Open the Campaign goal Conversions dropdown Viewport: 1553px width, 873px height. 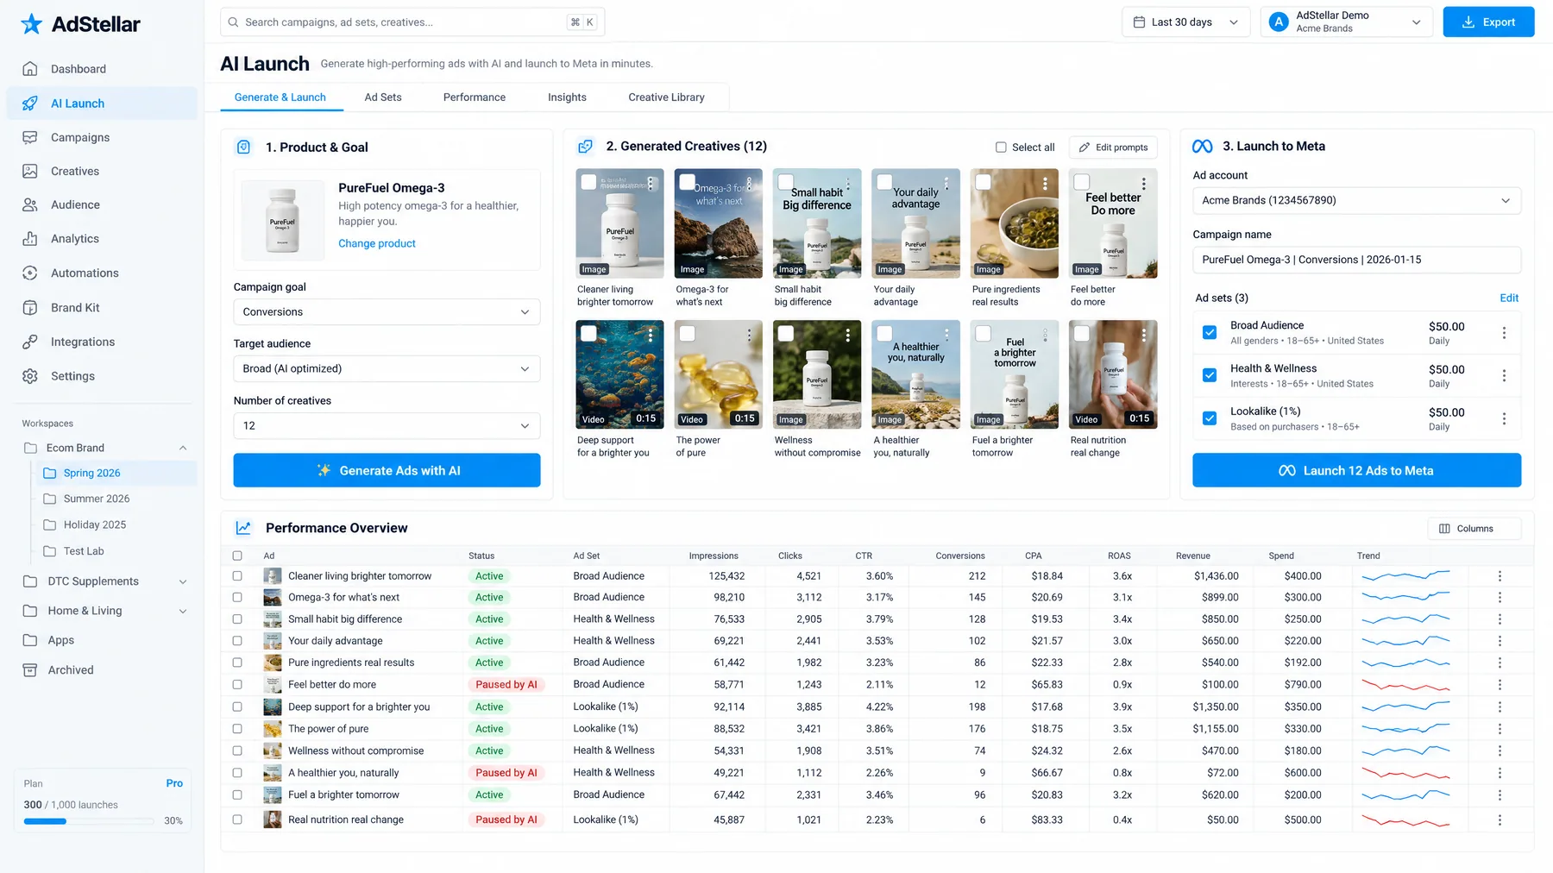click(387, 312)
